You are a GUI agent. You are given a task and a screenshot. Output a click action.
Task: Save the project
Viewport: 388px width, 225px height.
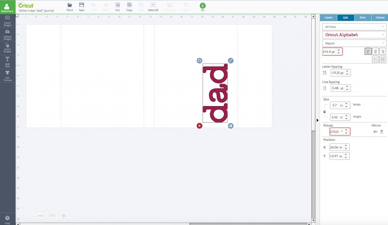82,7
